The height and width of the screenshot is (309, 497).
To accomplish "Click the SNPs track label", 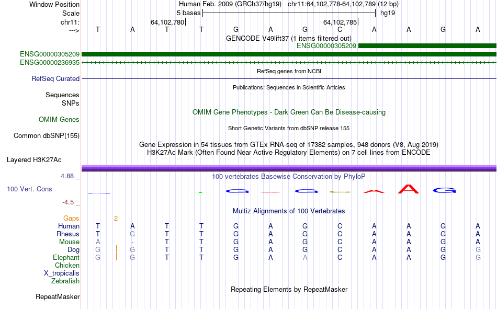I will point(71,104).
